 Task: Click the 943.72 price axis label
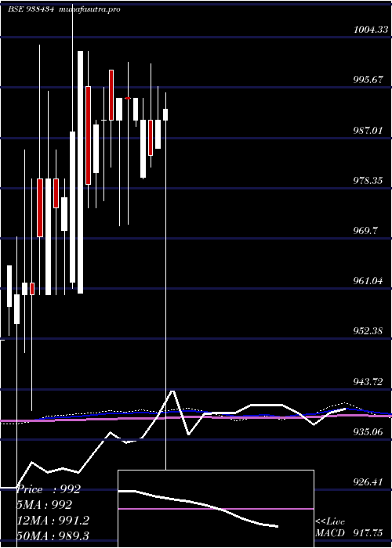click(x=367, y=382)
